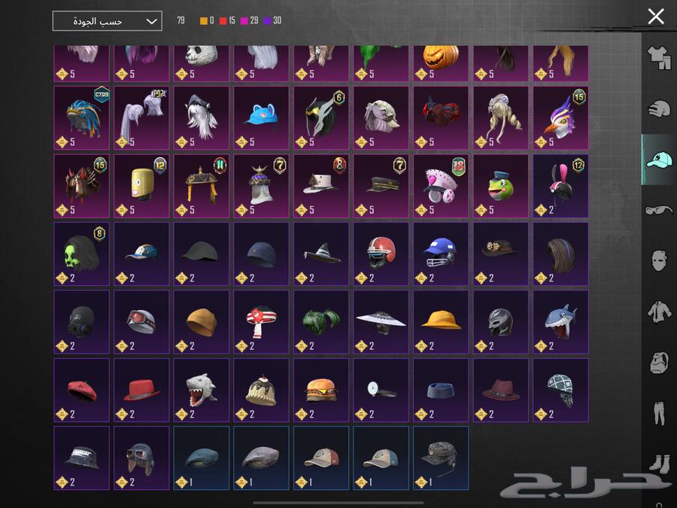Select the shoes category icon

pyautogui.click(x=659, y=463)
